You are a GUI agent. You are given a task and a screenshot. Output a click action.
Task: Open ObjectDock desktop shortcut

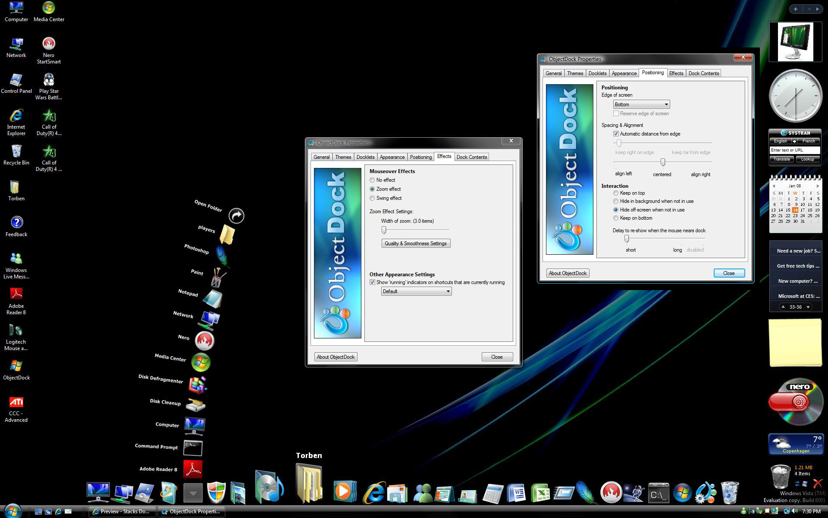coord(16,370)
